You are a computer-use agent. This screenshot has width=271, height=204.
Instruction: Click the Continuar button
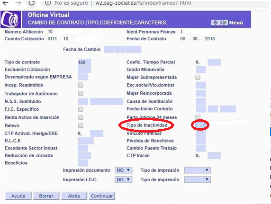102,196
